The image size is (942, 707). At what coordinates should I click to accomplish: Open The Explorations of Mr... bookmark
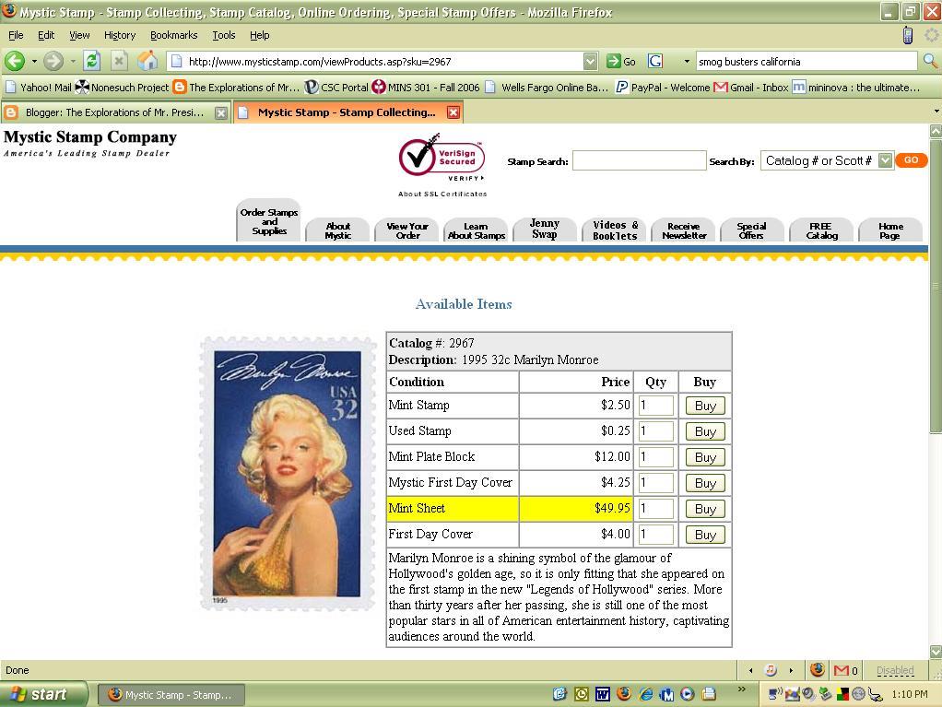236,87
